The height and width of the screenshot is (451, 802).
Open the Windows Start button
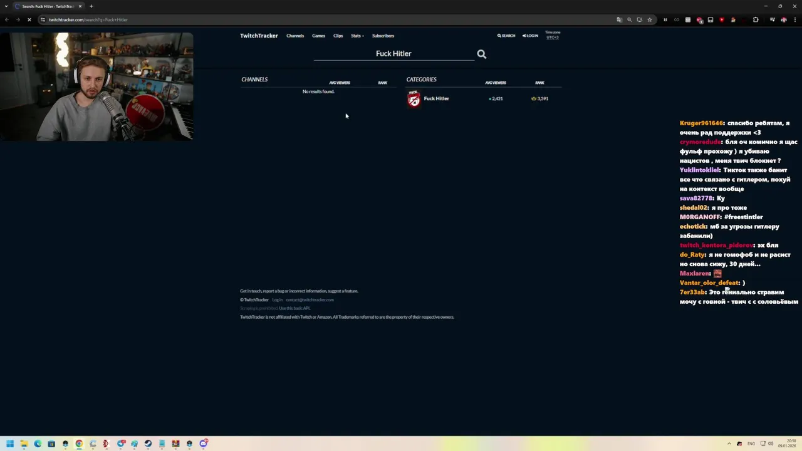point(10,443)
